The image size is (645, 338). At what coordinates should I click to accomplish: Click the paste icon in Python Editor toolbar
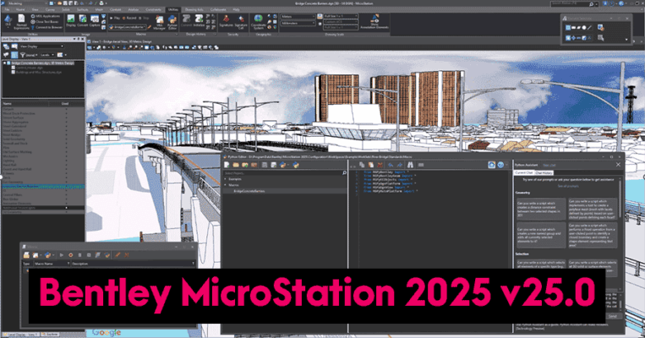371,165
